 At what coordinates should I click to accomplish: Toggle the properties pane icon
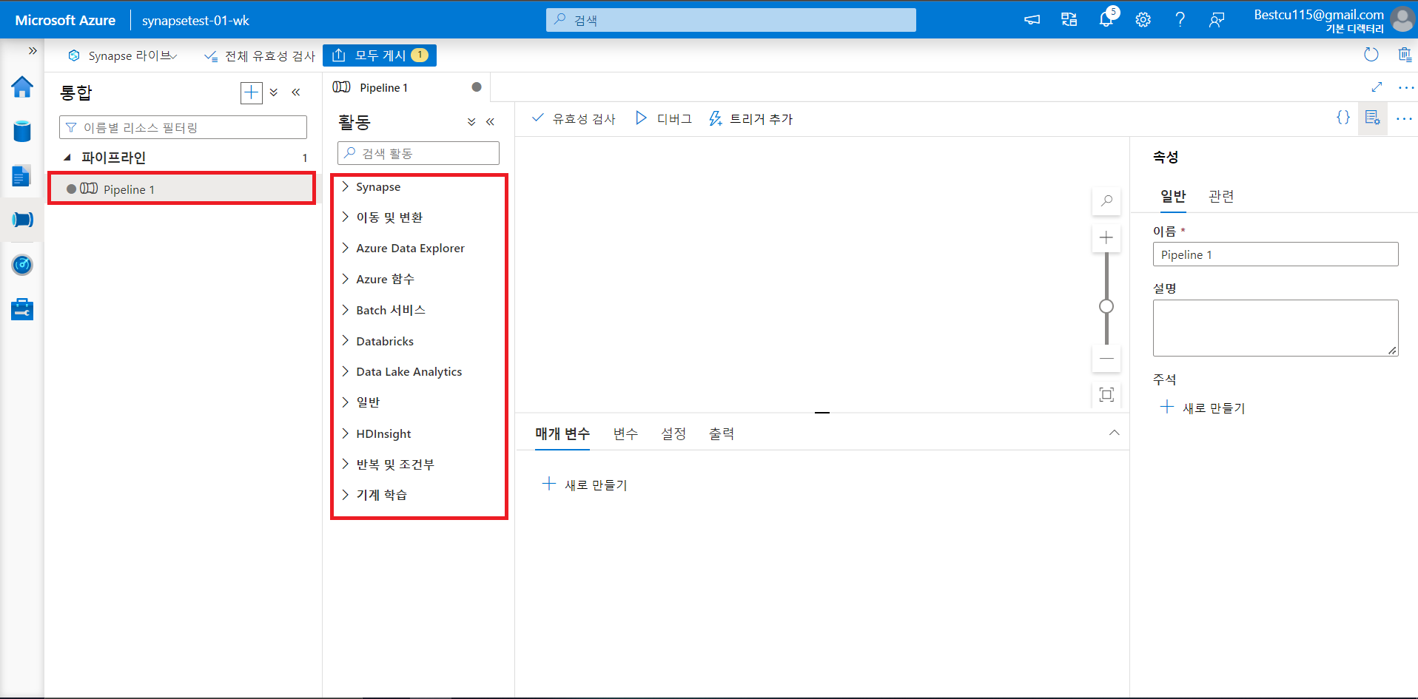tap(1373, 118)
